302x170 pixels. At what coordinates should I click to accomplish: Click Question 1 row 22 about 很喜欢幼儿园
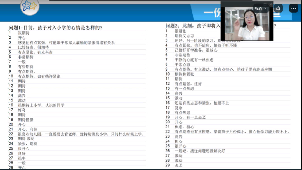click(x=81, y=134)
